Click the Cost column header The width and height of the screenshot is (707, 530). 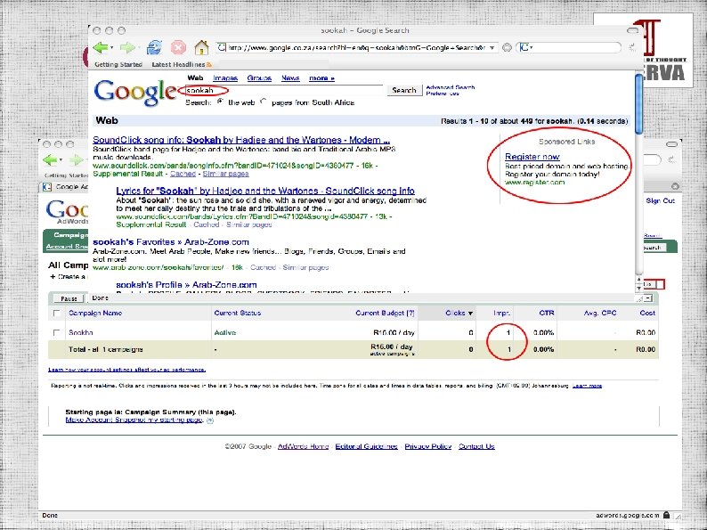(x=647, y=313)
